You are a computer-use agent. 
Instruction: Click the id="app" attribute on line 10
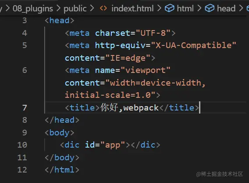(x=105, y=145)
